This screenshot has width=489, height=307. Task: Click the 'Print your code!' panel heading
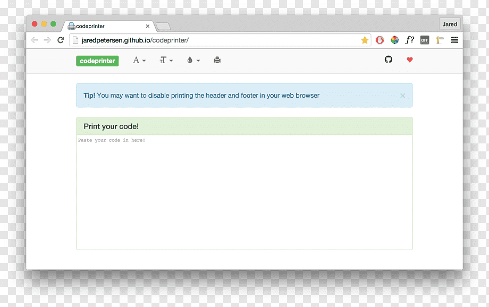click(x=111, y=126)
